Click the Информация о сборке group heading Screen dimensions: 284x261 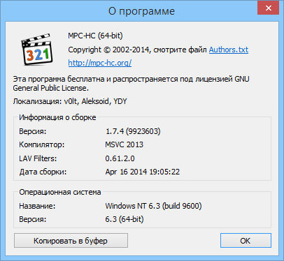click(57, 117)
